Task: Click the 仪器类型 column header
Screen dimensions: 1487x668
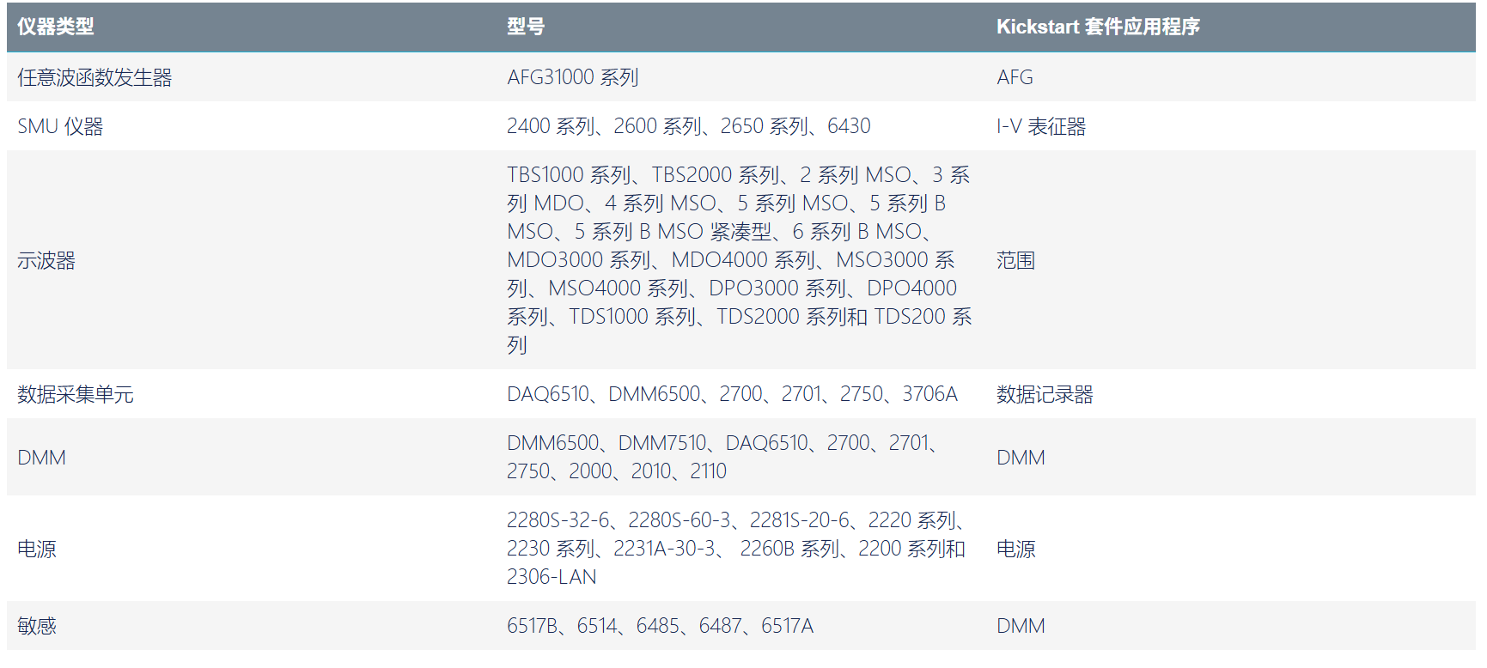Action: (x=56, y=27)
